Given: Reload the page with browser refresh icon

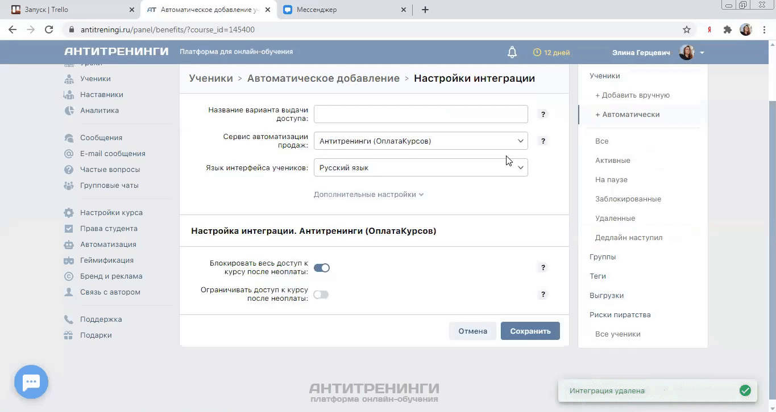Looking at the screenshot, I should click(x=49, y=30).
